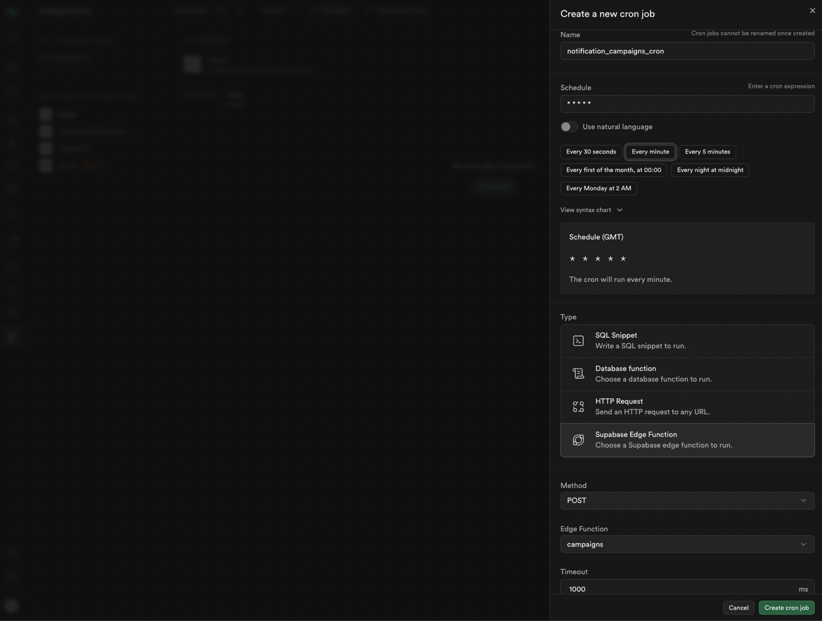Click the SQL Snippet terminal icon
822x621 pixels.
coord(579,340)
